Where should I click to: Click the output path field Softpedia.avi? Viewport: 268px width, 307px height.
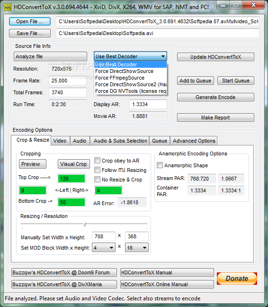tap(158, 33)
